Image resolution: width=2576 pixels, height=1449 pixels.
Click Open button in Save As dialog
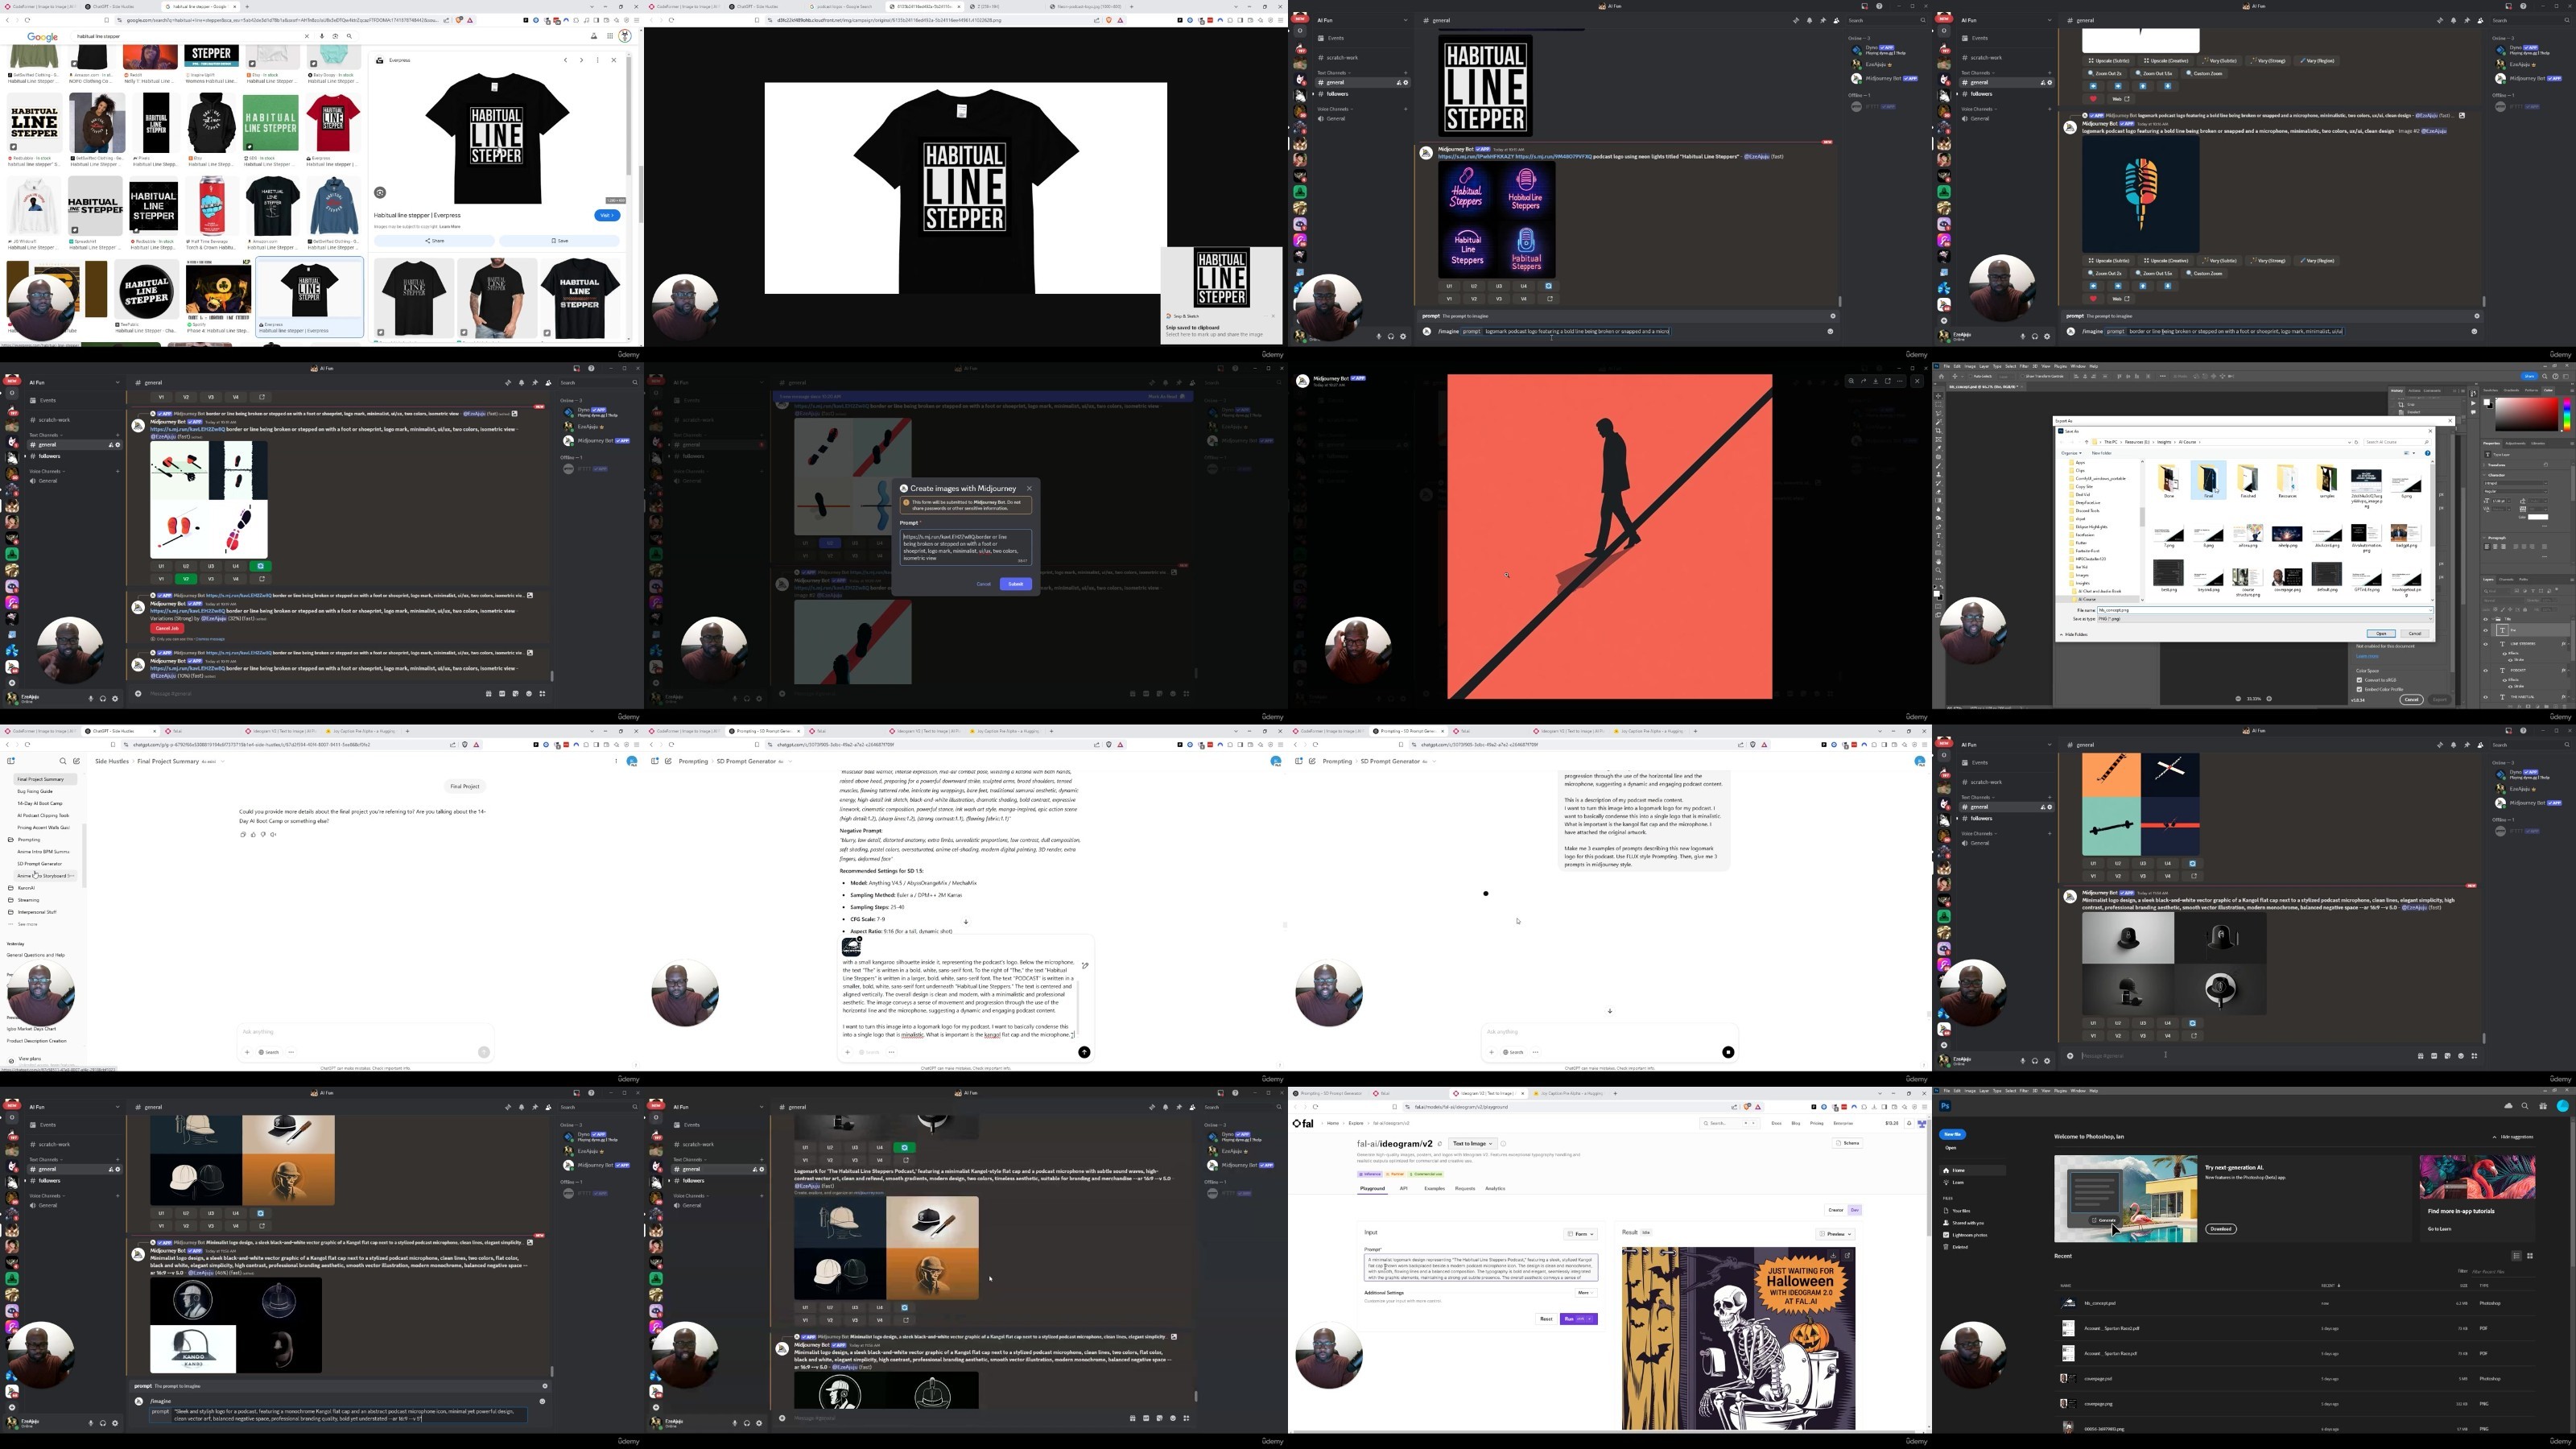pyautogui.click(x=2381, y=634)
